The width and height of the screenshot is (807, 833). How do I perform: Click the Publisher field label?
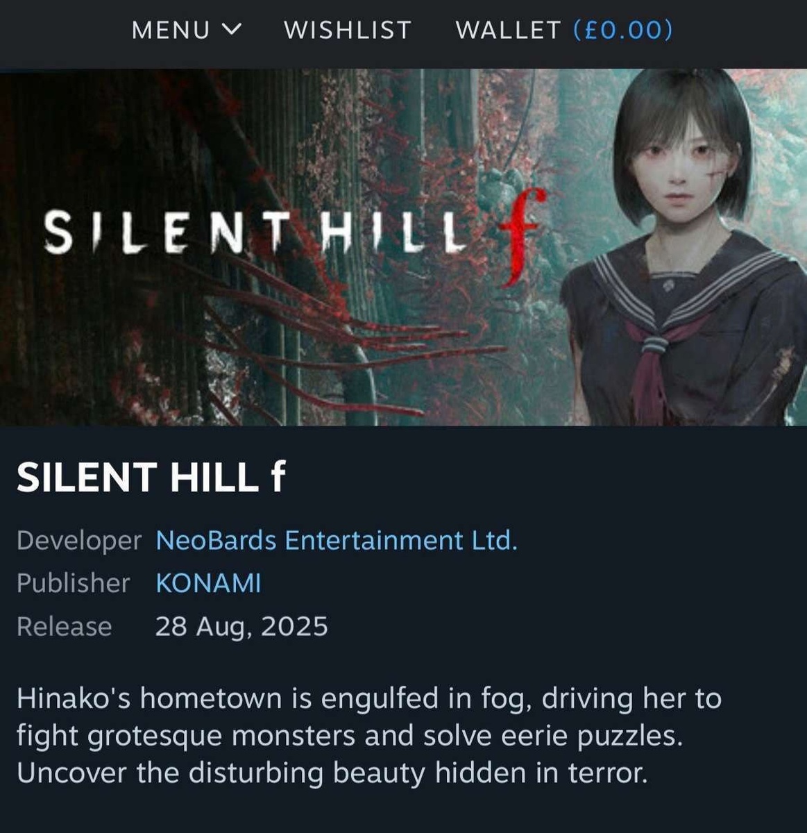[x=73, y=583]
